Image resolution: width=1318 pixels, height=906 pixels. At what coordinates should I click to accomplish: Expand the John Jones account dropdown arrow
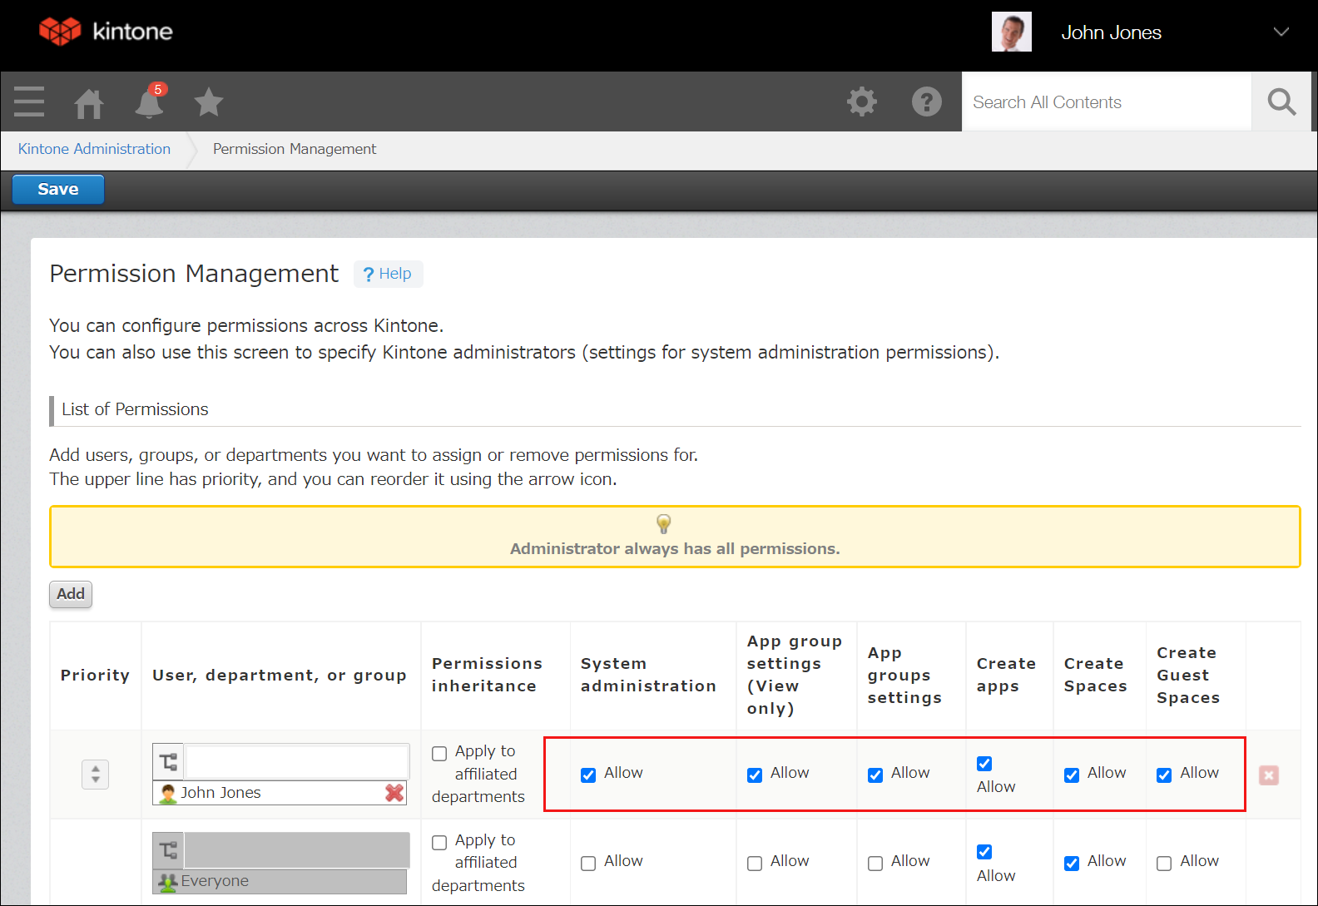click(1281, 32)
